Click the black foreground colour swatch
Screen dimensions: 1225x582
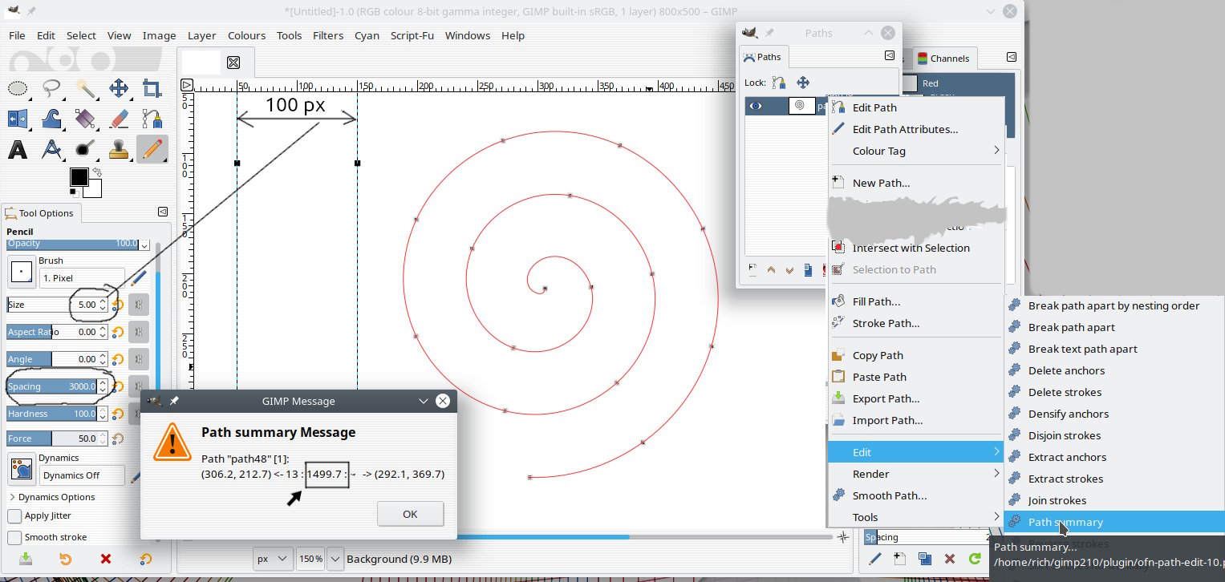click(x=79, y=177)
